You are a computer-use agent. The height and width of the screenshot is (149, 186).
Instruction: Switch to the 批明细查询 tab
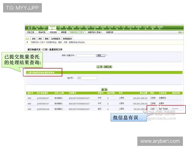pos(55,38)
